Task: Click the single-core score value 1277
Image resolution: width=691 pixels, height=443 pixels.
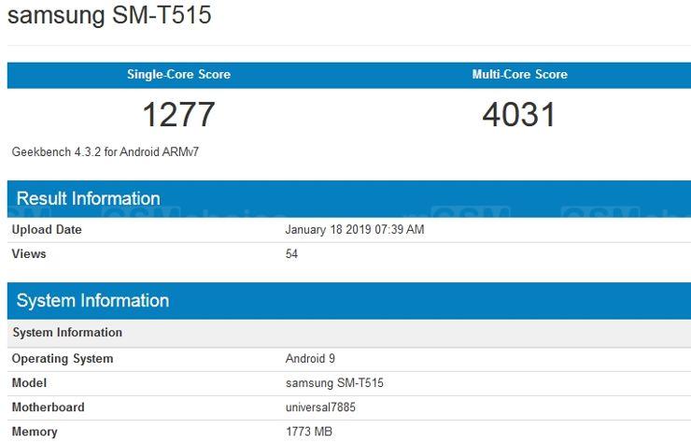Action: [x=178, y=114]
